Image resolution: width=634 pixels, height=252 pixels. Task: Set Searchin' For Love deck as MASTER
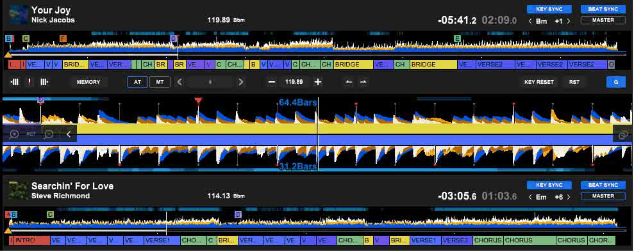[603, 196]
